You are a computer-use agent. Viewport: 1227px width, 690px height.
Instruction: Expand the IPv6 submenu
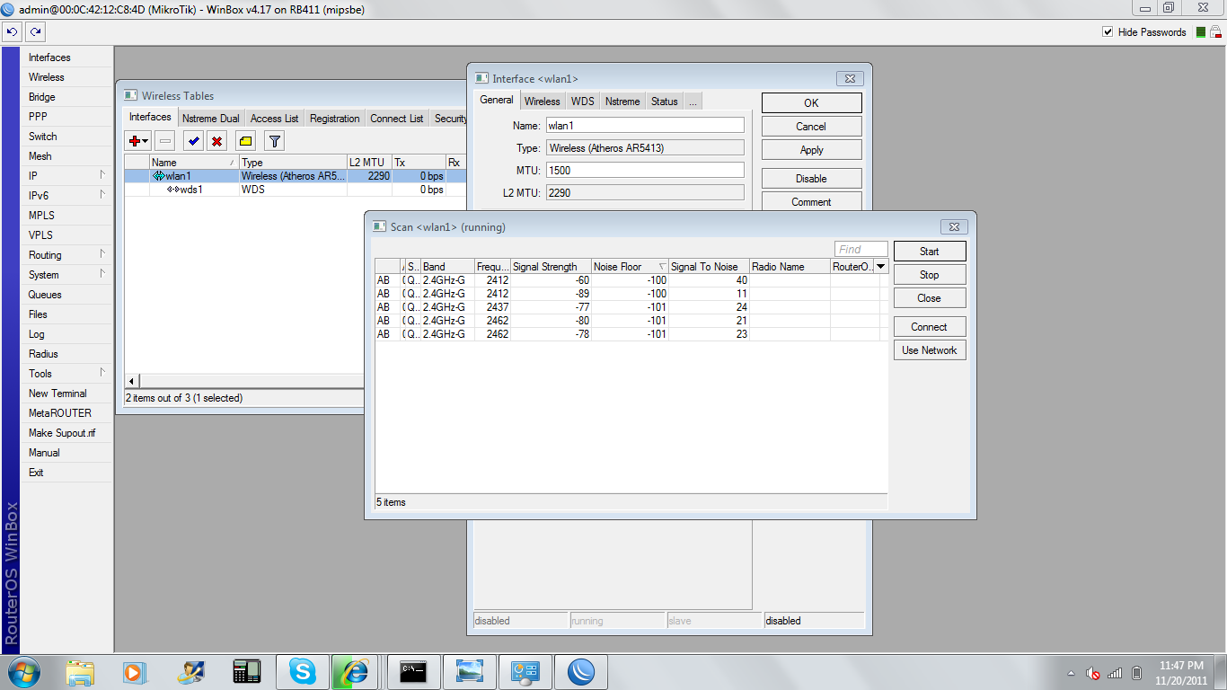coord(102,194)
